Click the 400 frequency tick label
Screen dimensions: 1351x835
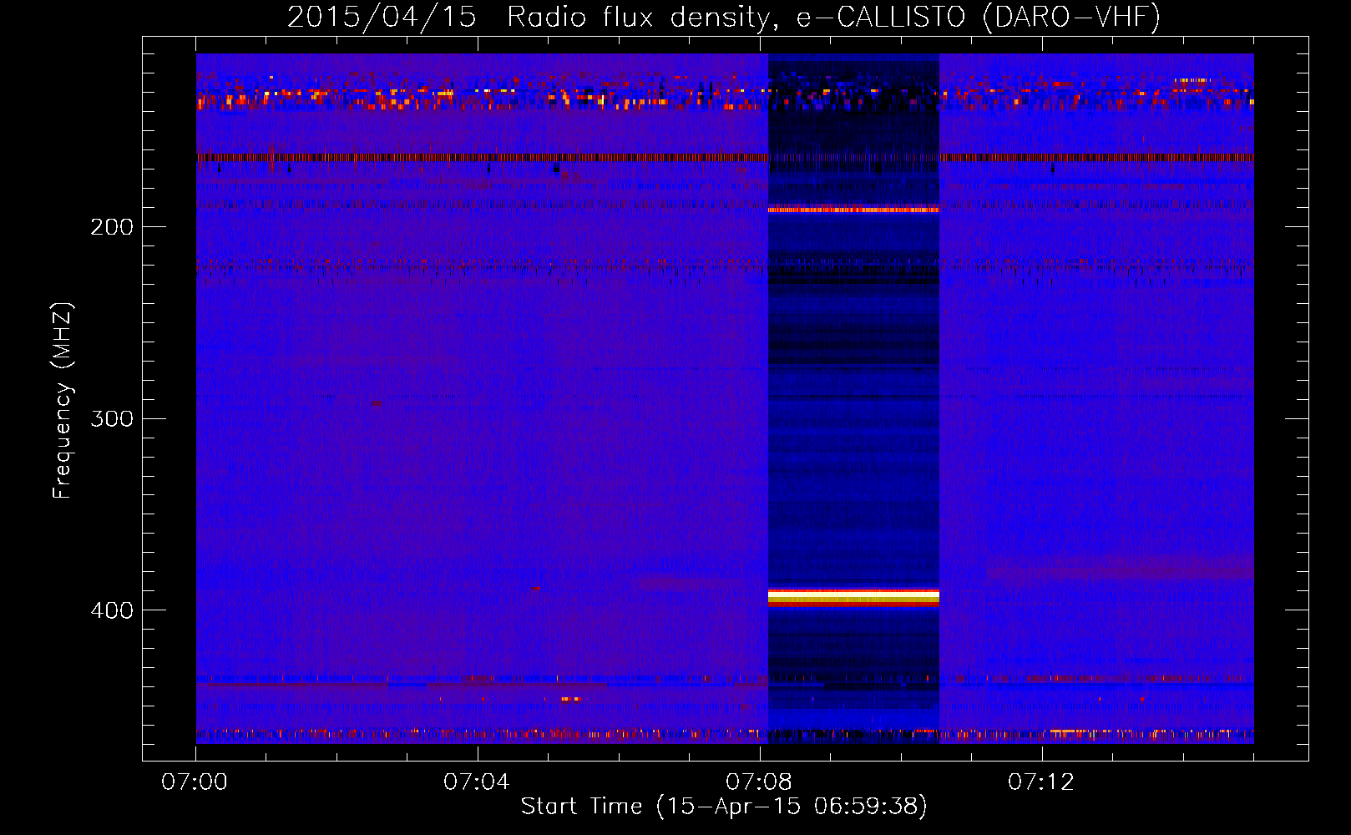pyautogui.click(x=112, y=610)
